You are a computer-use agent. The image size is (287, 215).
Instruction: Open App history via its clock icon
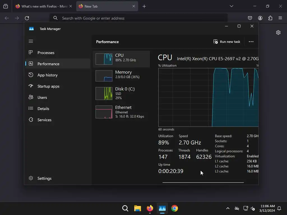31,75
